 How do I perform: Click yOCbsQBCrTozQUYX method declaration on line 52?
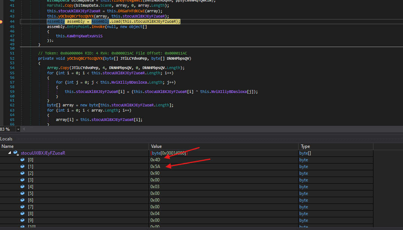pyautogui.click(x=85, y=59)
